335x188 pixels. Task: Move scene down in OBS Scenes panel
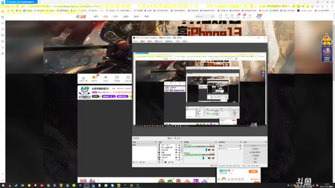point(144,162)
